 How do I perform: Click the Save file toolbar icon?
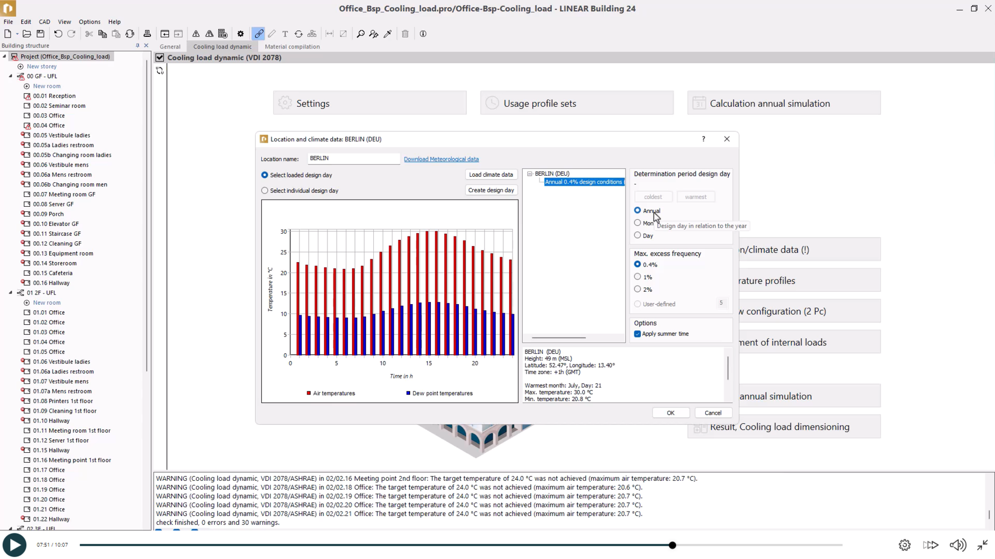click(x=40, y=34)
